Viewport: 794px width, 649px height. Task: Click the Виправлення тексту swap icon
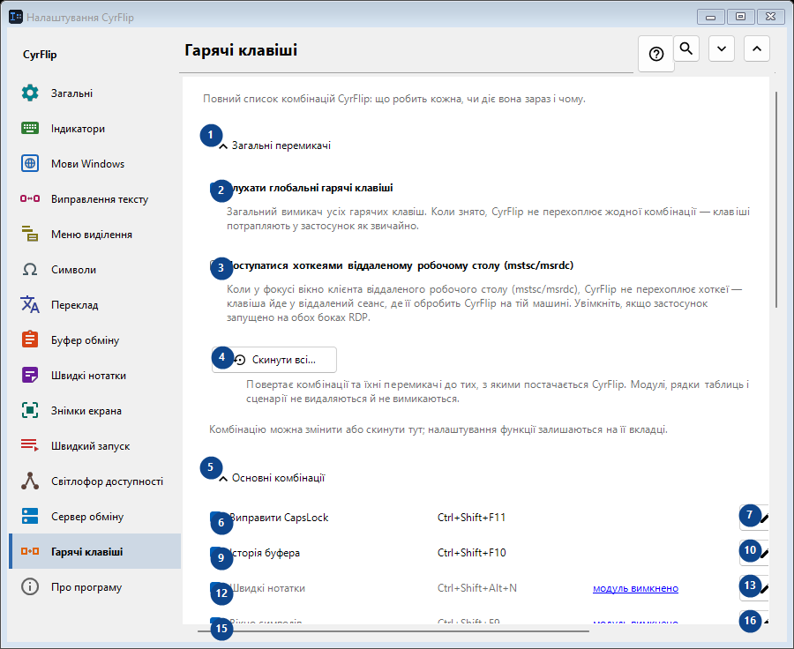tap(30, 198)
